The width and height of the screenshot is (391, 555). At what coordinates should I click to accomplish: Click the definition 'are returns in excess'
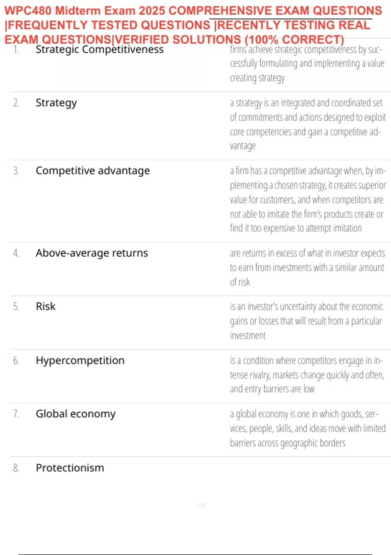coord(307,267)
